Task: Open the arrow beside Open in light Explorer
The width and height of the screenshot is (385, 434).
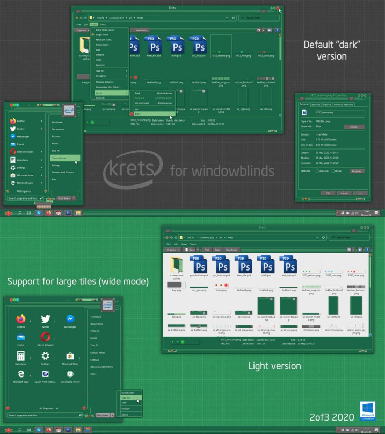Action: [198, 250]
